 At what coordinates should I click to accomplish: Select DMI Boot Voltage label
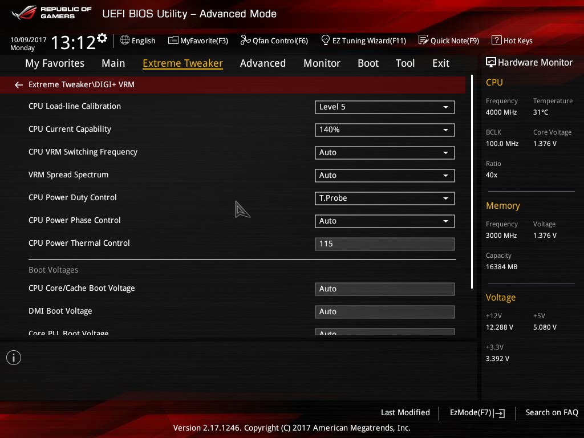point(60,311)
